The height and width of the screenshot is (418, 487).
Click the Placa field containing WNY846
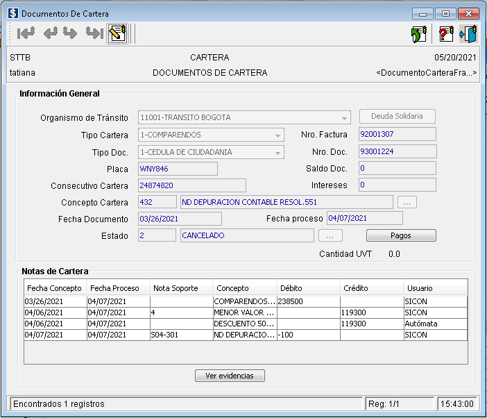point(178,169)
